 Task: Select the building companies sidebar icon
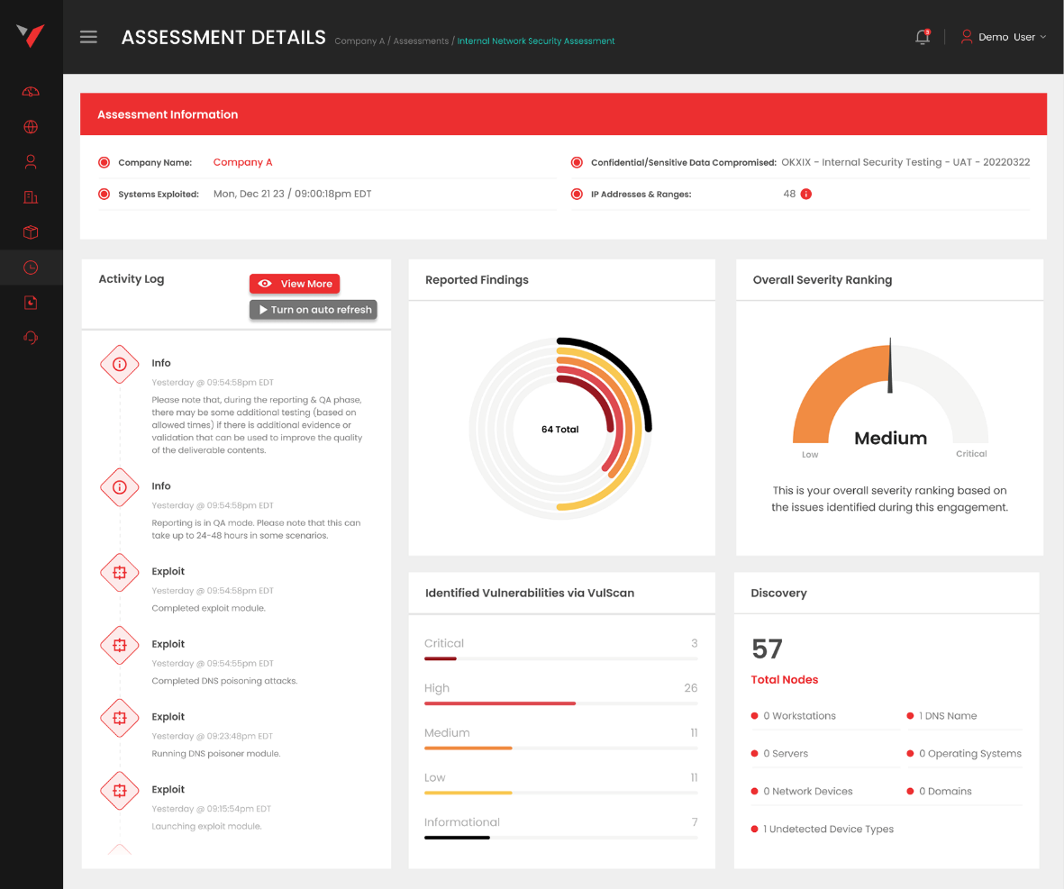pos(31,197)
